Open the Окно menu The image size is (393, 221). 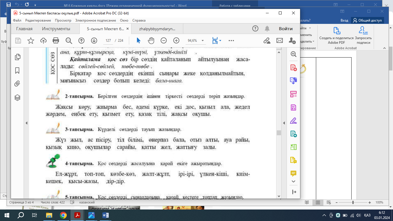(x=124, y=20)
